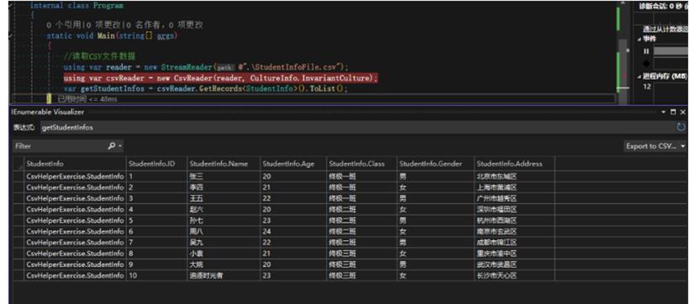The height and width of the screenshot is (304, 689).
Task: Select the row header for row ID 6
Action: (18, 232)
